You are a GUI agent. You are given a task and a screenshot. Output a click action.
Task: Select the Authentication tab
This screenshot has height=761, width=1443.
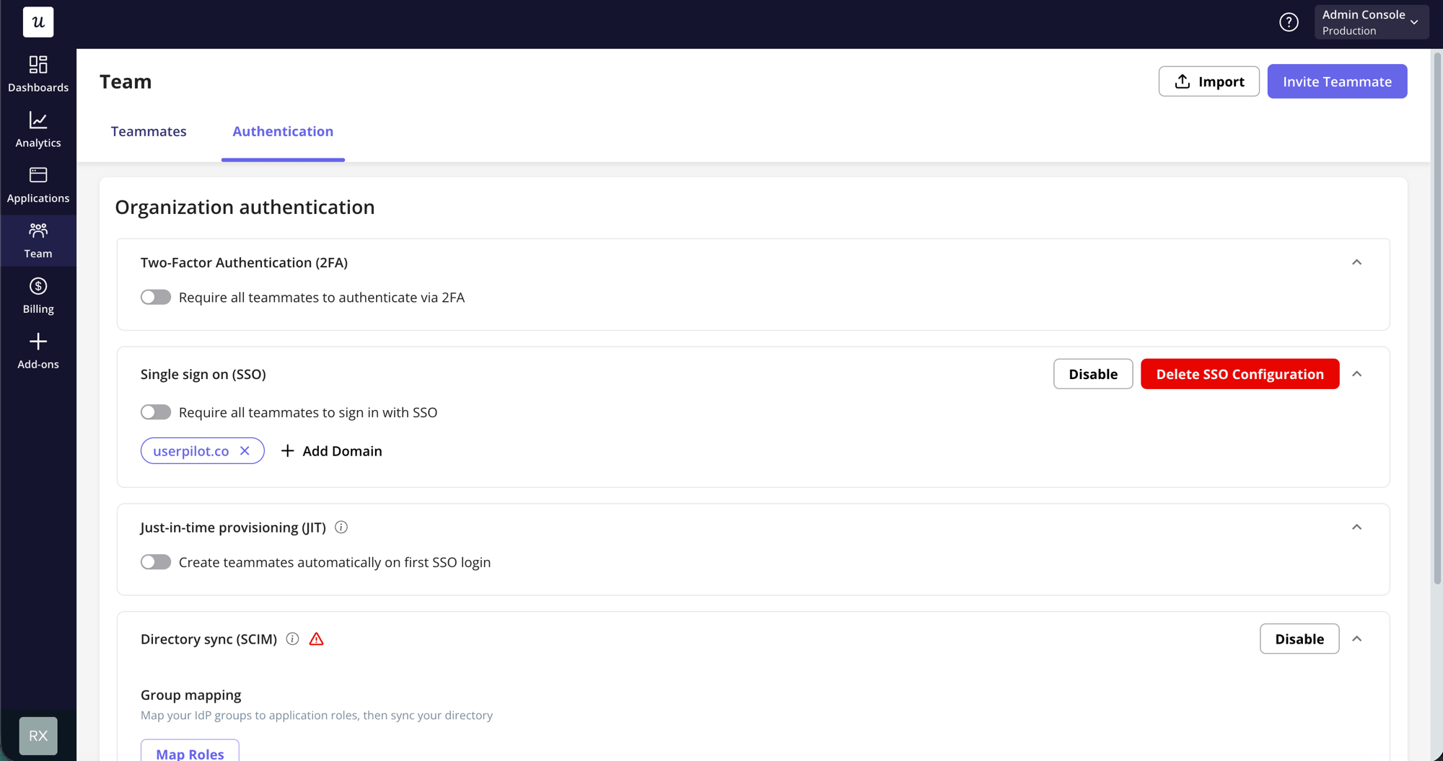[x=283, y=131]
